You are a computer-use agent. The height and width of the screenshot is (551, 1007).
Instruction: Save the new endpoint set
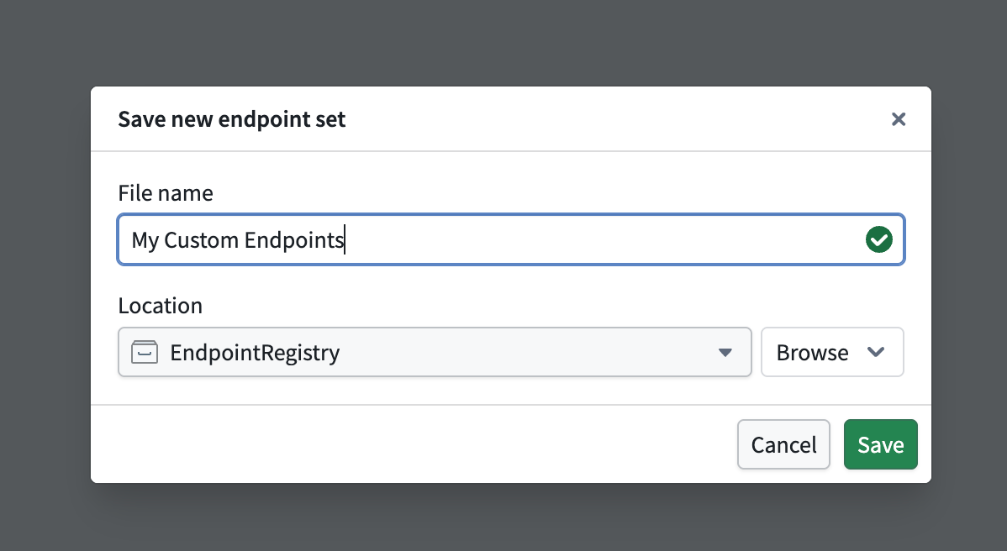(x=880, y=444)
